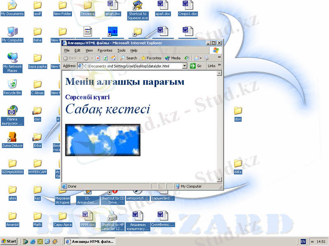Open the Edit menu
This screenshot has width=329, height=246.
pos(77,50)
